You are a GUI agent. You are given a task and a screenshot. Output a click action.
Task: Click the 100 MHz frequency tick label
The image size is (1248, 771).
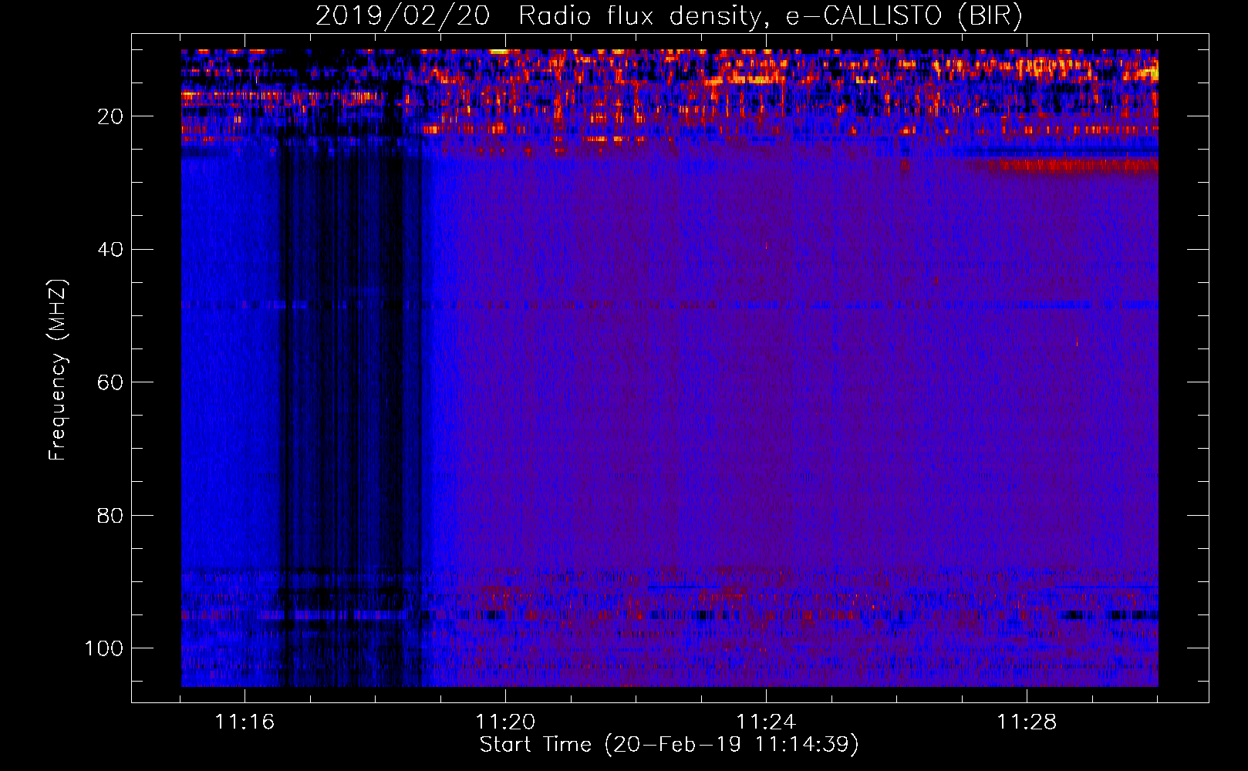click(x=104, y=648)
